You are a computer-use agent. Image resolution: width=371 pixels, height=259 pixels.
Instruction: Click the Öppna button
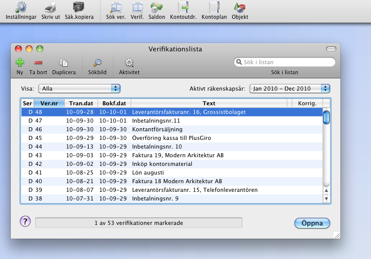(312, 223)
